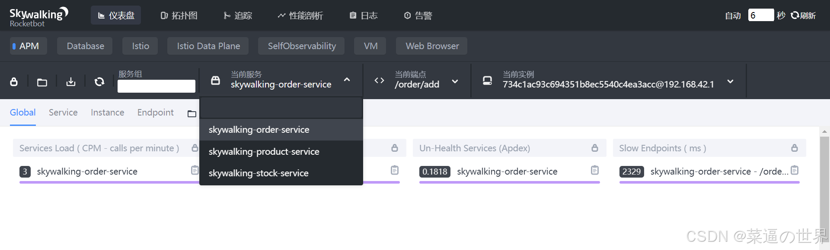Viewport: 830px width, 250px height.
Task: Open the 仪表盘 dashboard menu
Action: click(116, 16)
